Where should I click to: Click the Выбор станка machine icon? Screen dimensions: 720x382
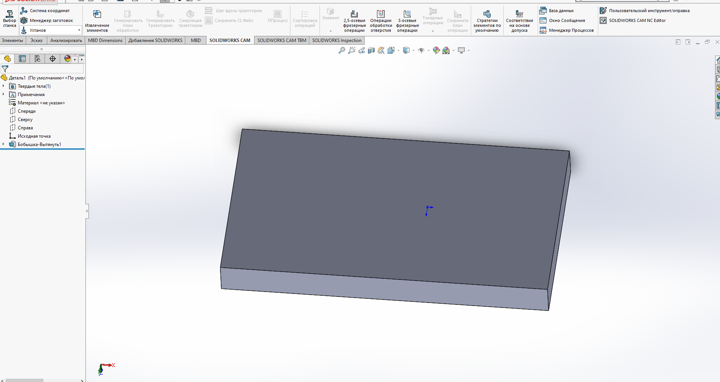(9, 19)
